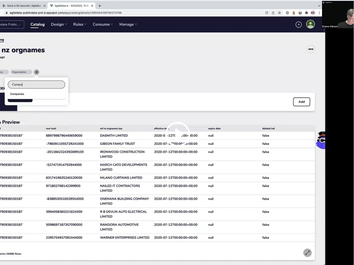Click inside the 'Compa' search input field
This screenshot has width=354, height=265.
(x=36, y=84)
